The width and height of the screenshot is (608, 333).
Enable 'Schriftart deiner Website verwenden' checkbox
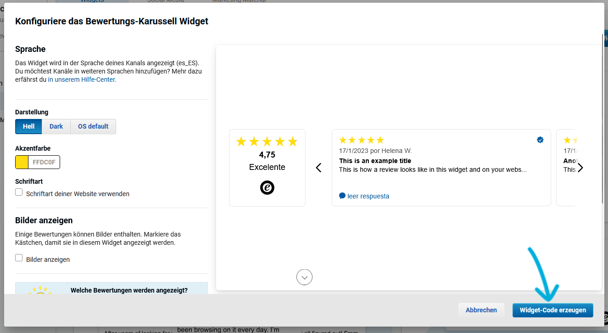coord(19,192)
